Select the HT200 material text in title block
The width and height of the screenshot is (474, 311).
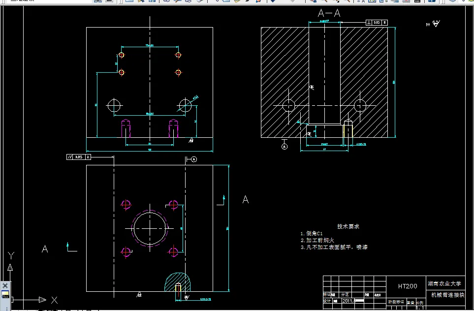click(408, 286)
